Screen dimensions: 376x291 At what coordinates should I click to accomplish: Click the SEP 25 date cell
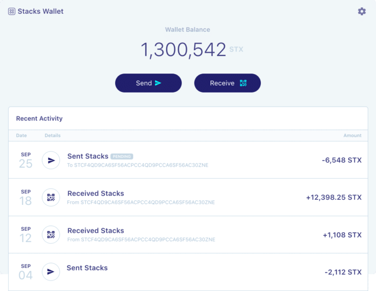pyautogui.click(x=25, y=160)
